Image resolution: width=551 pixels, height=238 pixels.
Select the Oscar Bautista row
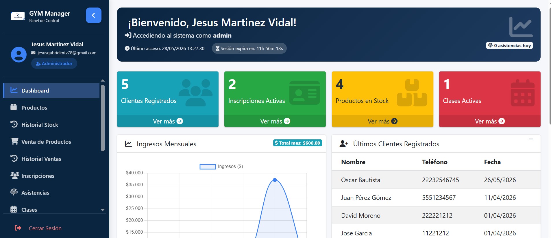(x=436, y=180)
